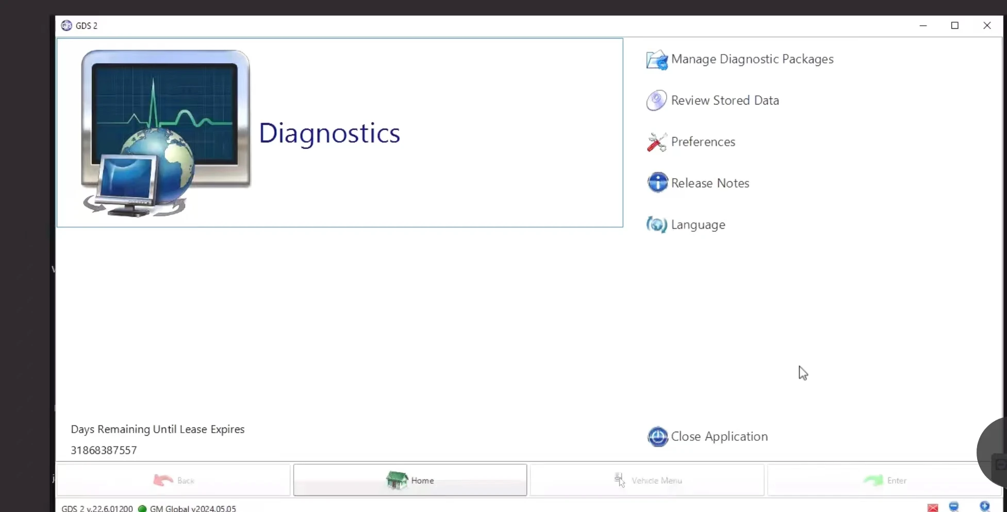Screen dimensions: 1007x512
Task: Click GDS 2 v.22.6.01200 version text
Action: coord(97,508)
